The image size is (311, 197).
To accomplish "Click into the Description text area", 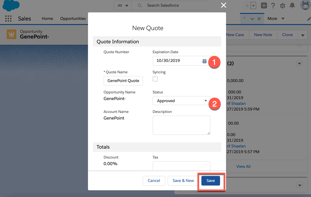I will coord(181,125).
